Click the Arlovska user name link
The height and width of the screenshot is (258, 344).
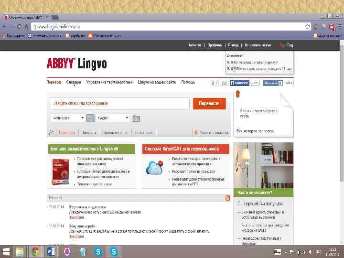point(195,45)
